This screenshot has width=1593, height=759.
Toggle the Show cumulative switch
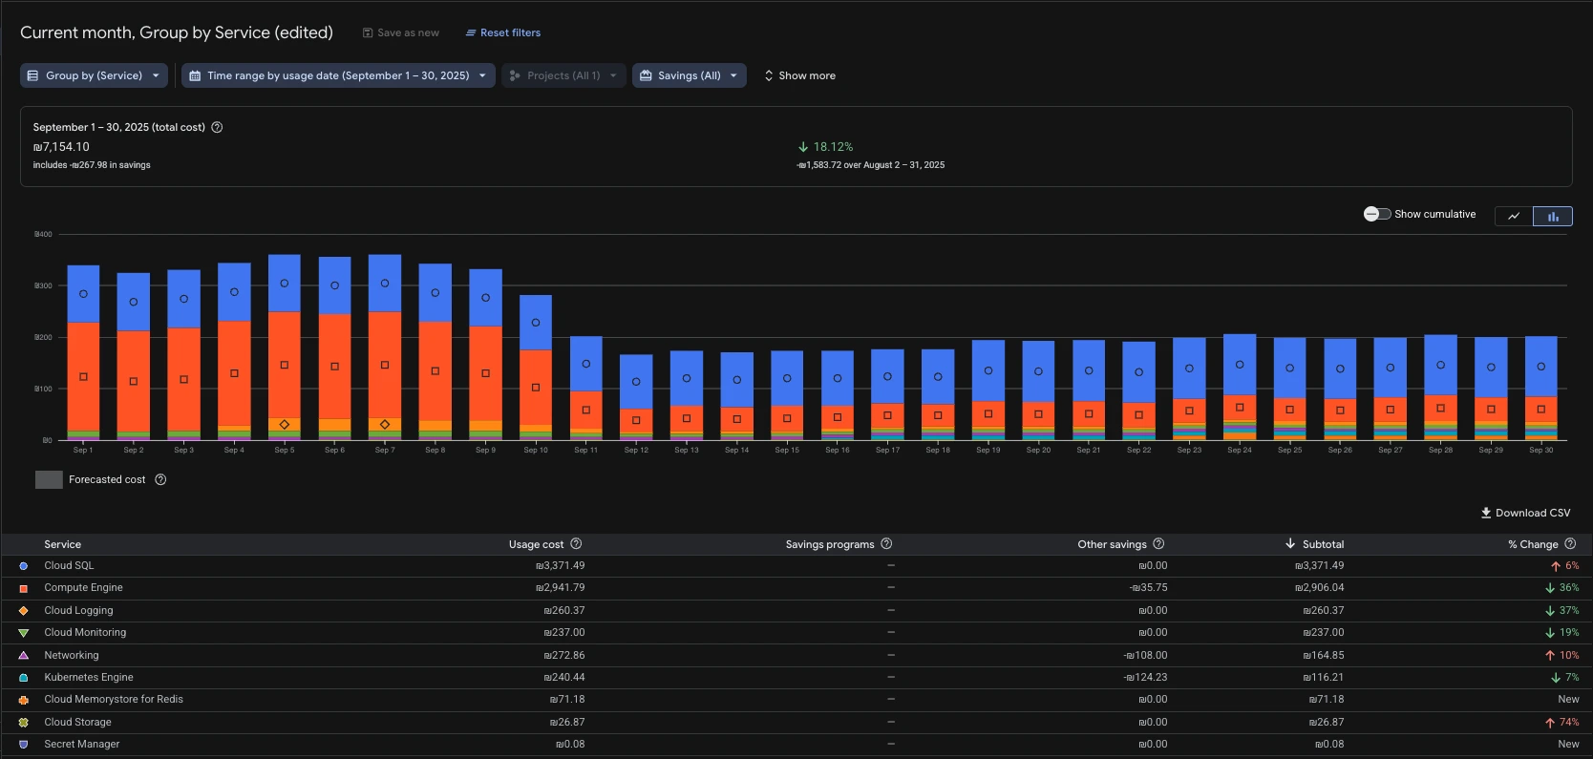pyautogui.click(x=1376, y=214)
